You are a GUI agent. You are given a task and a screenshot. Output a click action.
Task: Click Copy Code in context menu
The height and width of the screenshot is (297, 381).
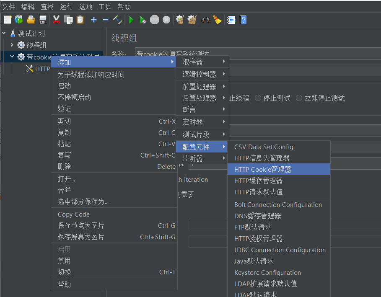pyautogui.click(x=114, y=214)
